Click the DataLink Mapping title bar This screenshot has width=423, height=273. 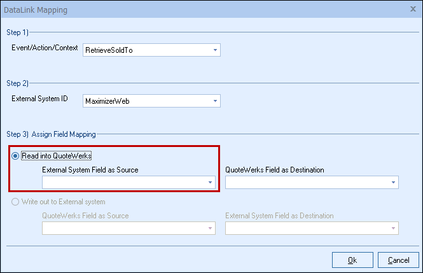click(191, 10)
